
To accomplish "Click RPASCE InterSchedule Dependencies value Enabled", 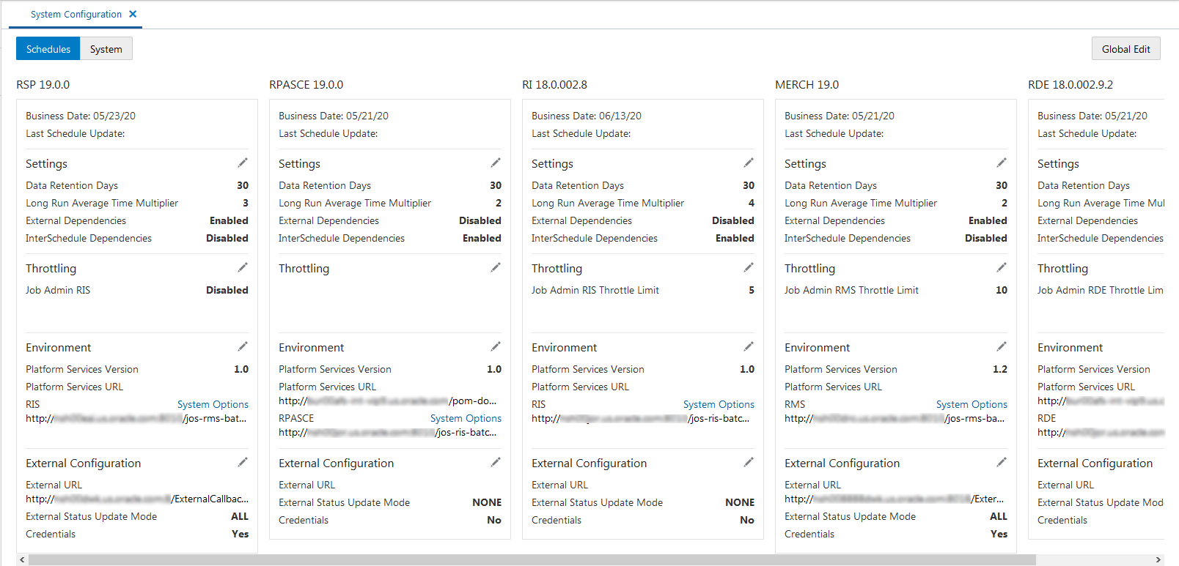I will tap(482, 238).
